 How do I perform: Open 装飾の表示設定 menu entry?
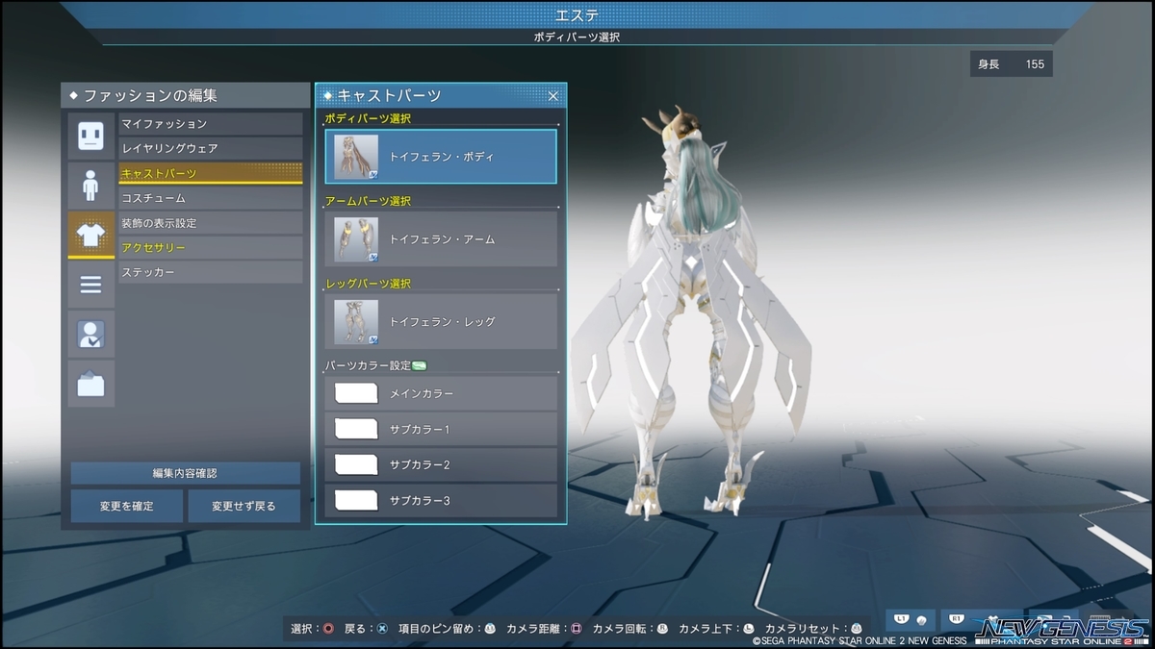[211, 223]
